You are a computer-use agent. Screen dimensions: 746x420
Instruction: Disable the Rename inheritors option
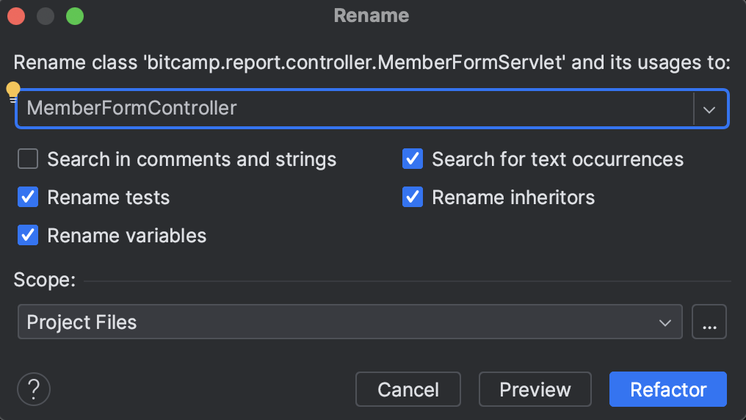(413, 198)
